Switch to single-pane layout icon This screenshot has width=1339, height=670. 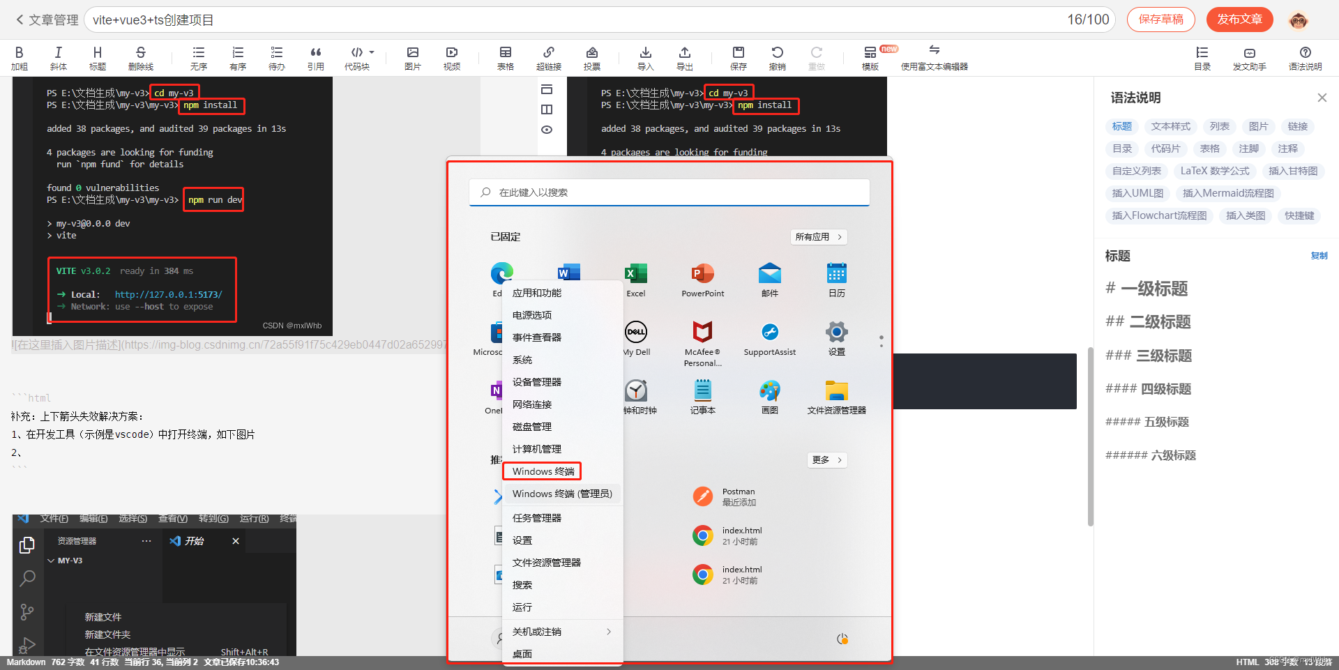547,89
